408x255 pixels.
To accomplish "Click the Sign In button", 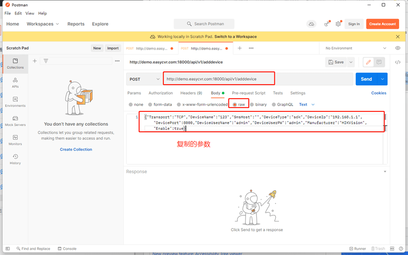I will 354,24.
